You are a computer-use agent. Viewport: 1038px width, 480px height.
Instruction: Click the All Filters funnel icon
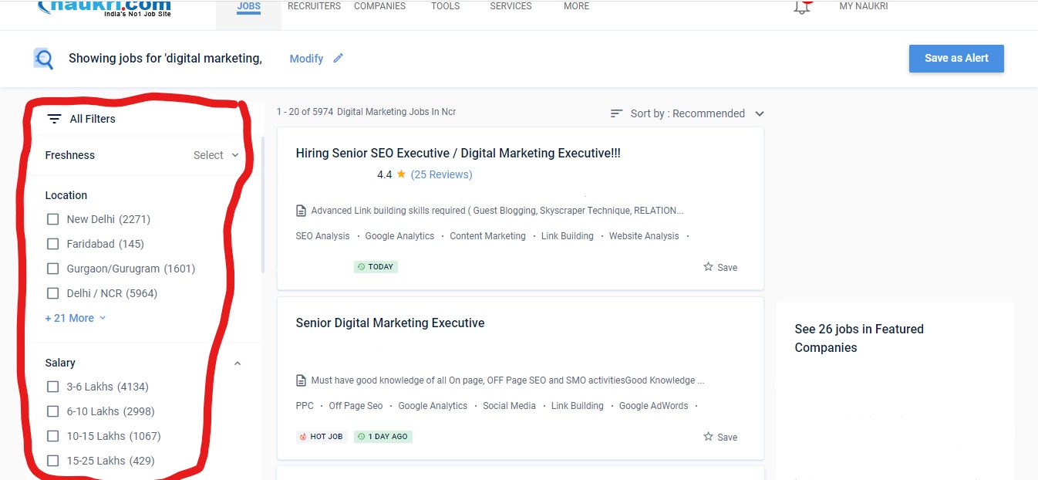pos(54,119)
